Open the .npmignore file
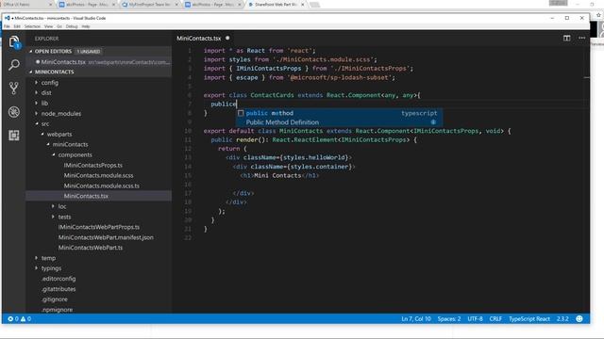 57,310
